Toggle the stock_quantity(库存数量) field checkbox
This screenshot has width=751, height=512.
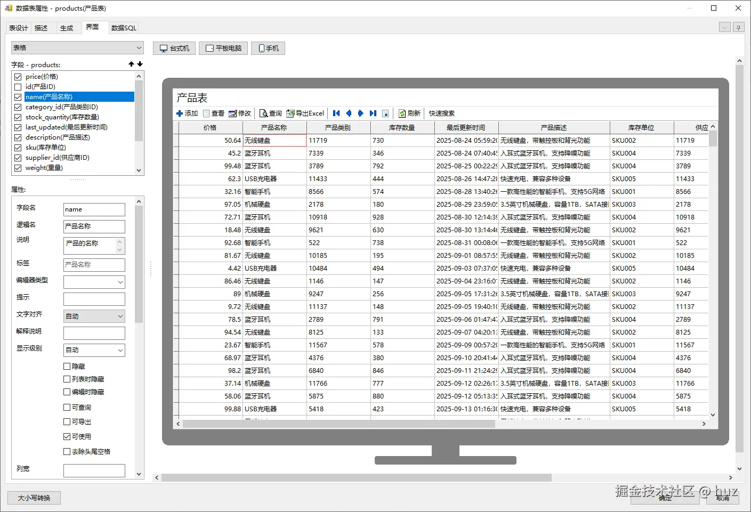coord(18,117)
